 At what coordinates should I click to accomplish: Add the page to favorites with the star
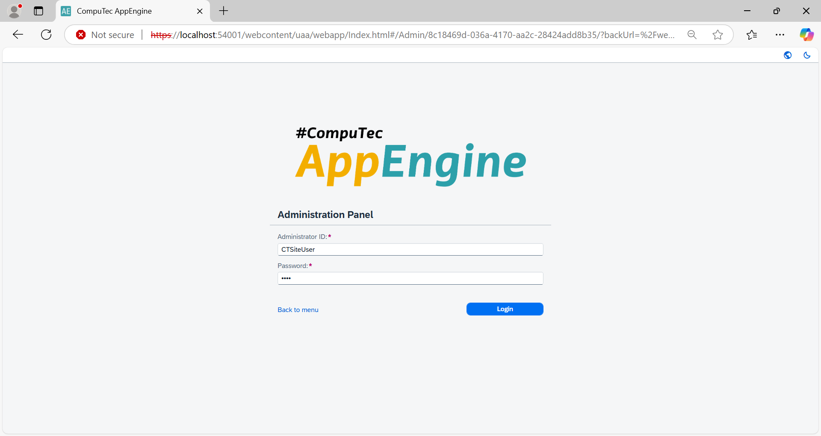(718, 35)
